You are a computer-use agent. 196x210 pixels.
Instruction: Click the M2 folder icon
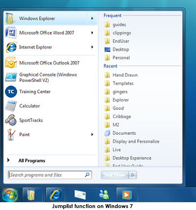(x=107, y=125)
